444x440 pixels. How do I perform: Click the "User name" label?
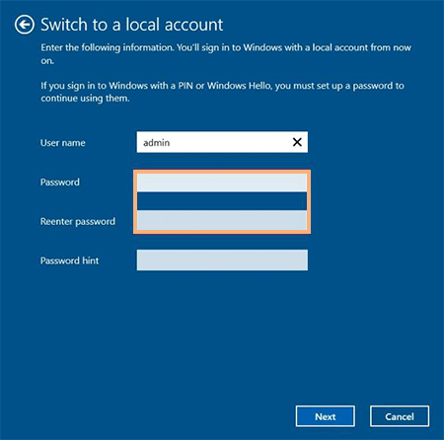coord(63,143)
